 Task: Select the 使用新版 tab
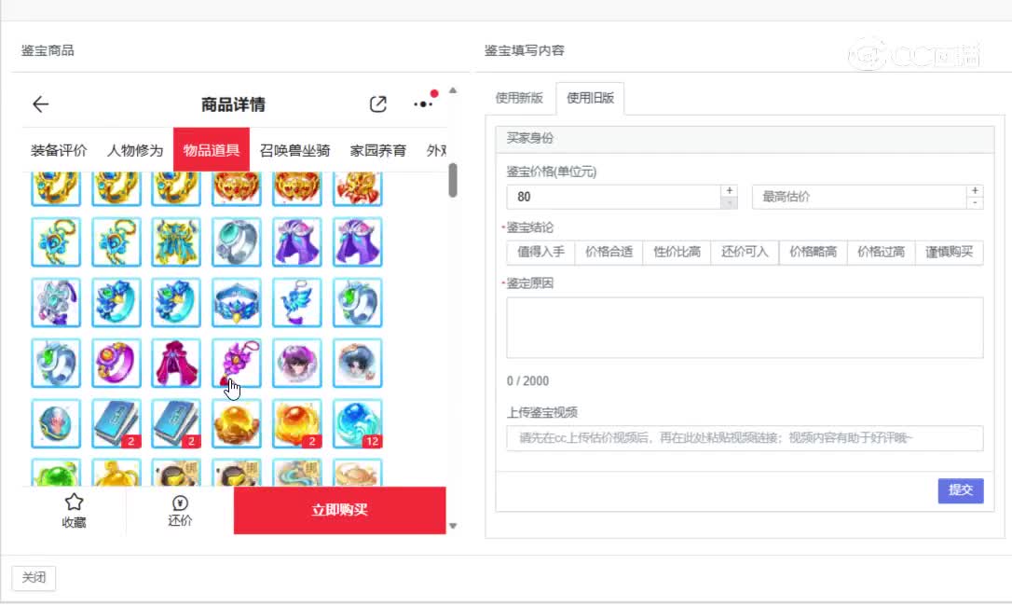pos(519,98)
